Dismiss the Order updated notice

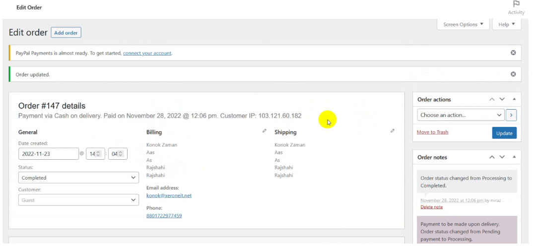[513, 74]
